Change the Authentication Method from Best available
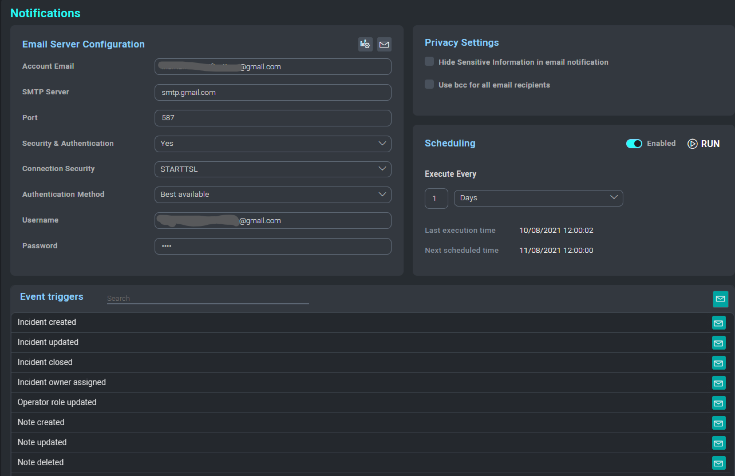The image size is (735, 476). (382, 195)
